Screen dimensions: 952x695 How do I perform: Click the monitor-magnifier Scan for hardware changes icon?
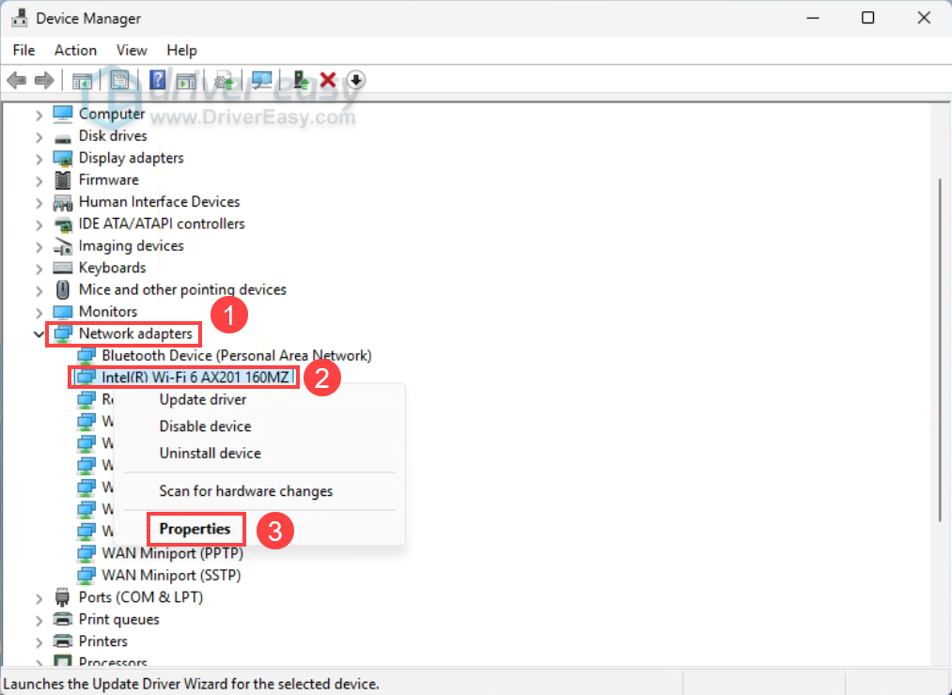[261, 80]
